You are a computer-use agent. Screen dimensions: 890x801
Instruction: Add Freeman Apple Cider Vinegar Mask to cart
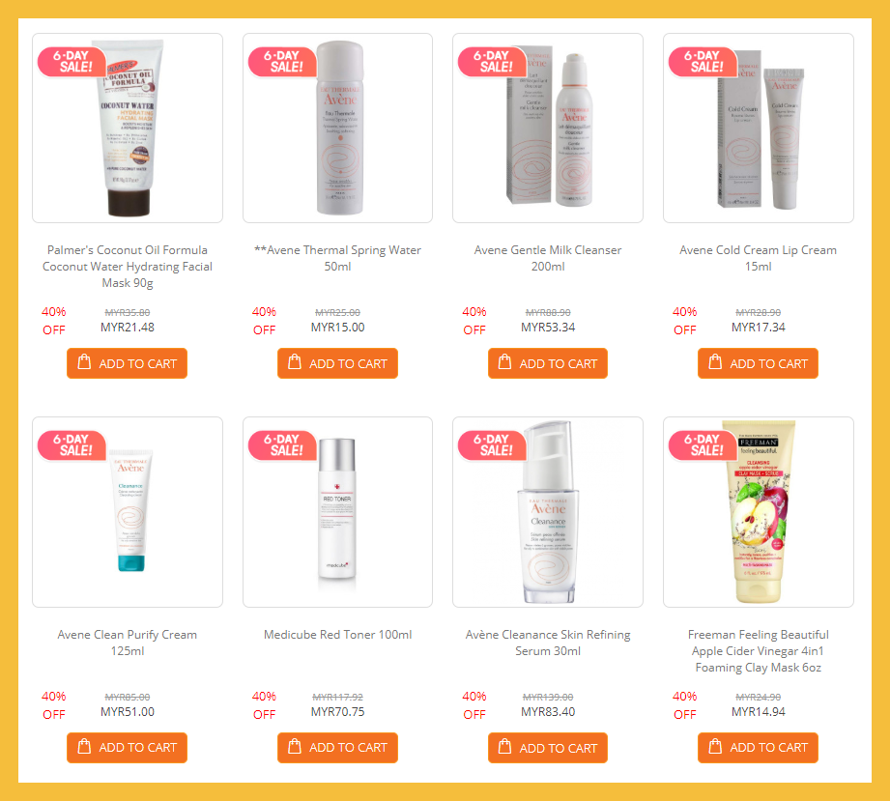[758, 748]
